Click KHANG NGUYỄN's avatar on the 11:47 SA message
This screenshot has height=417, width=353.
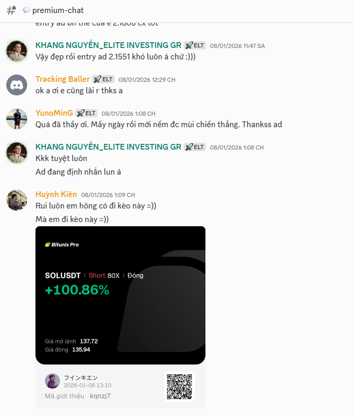[17, 51]
